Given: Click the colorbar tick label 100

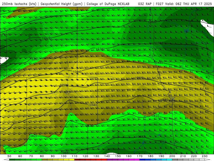Looking at the screenshot, I should coord(64,156).
